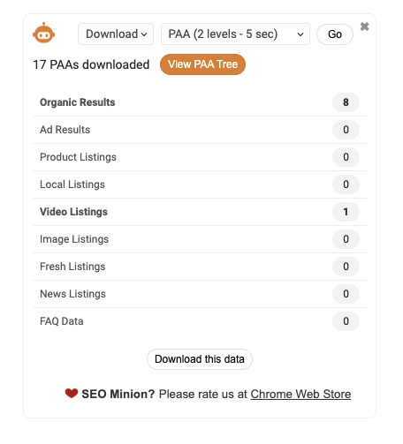Viewport: 403px width, 444px height.
Task: Expand the PAA (2 levels - 5 sec) dropdown
Action: (x=235, y=34)
